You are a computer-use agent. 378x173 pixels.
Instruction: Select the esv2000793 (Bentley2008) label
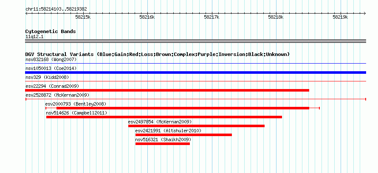76,104
